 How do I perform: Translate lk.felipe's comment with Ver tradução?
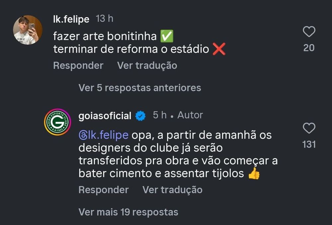(147, 65)
